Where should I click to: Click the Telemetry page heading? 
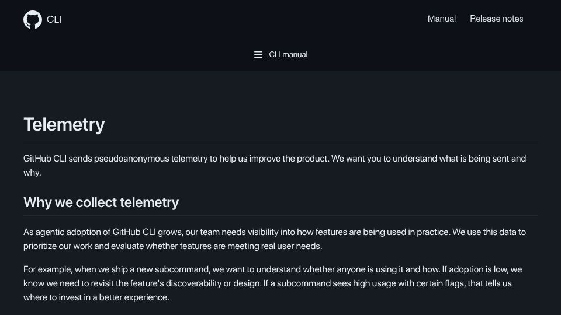click(x=64, y=125)
